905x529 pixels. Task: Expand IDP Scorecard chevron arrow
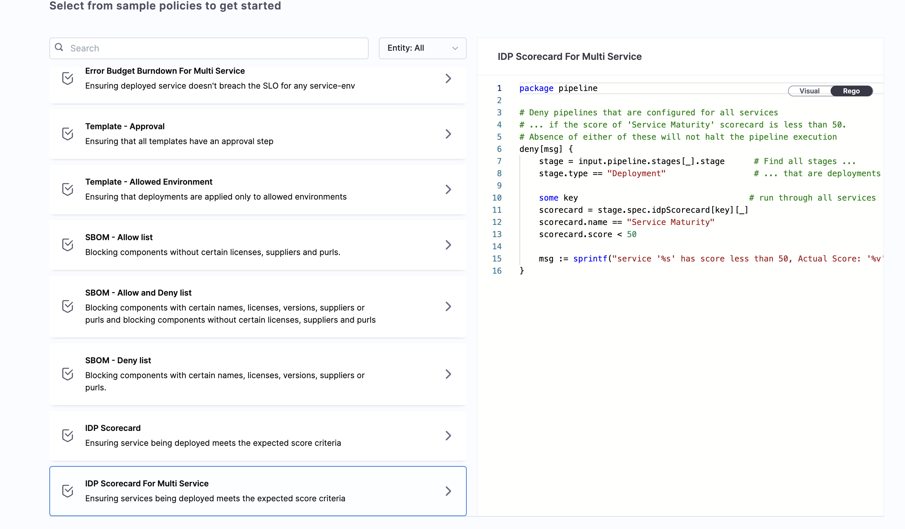(448, 436)
